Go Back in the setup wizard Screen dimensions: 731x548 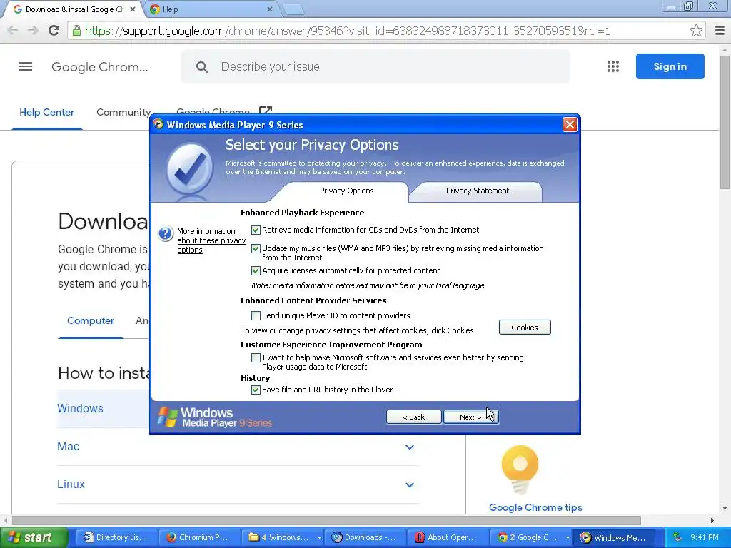[x=413, y=417]
